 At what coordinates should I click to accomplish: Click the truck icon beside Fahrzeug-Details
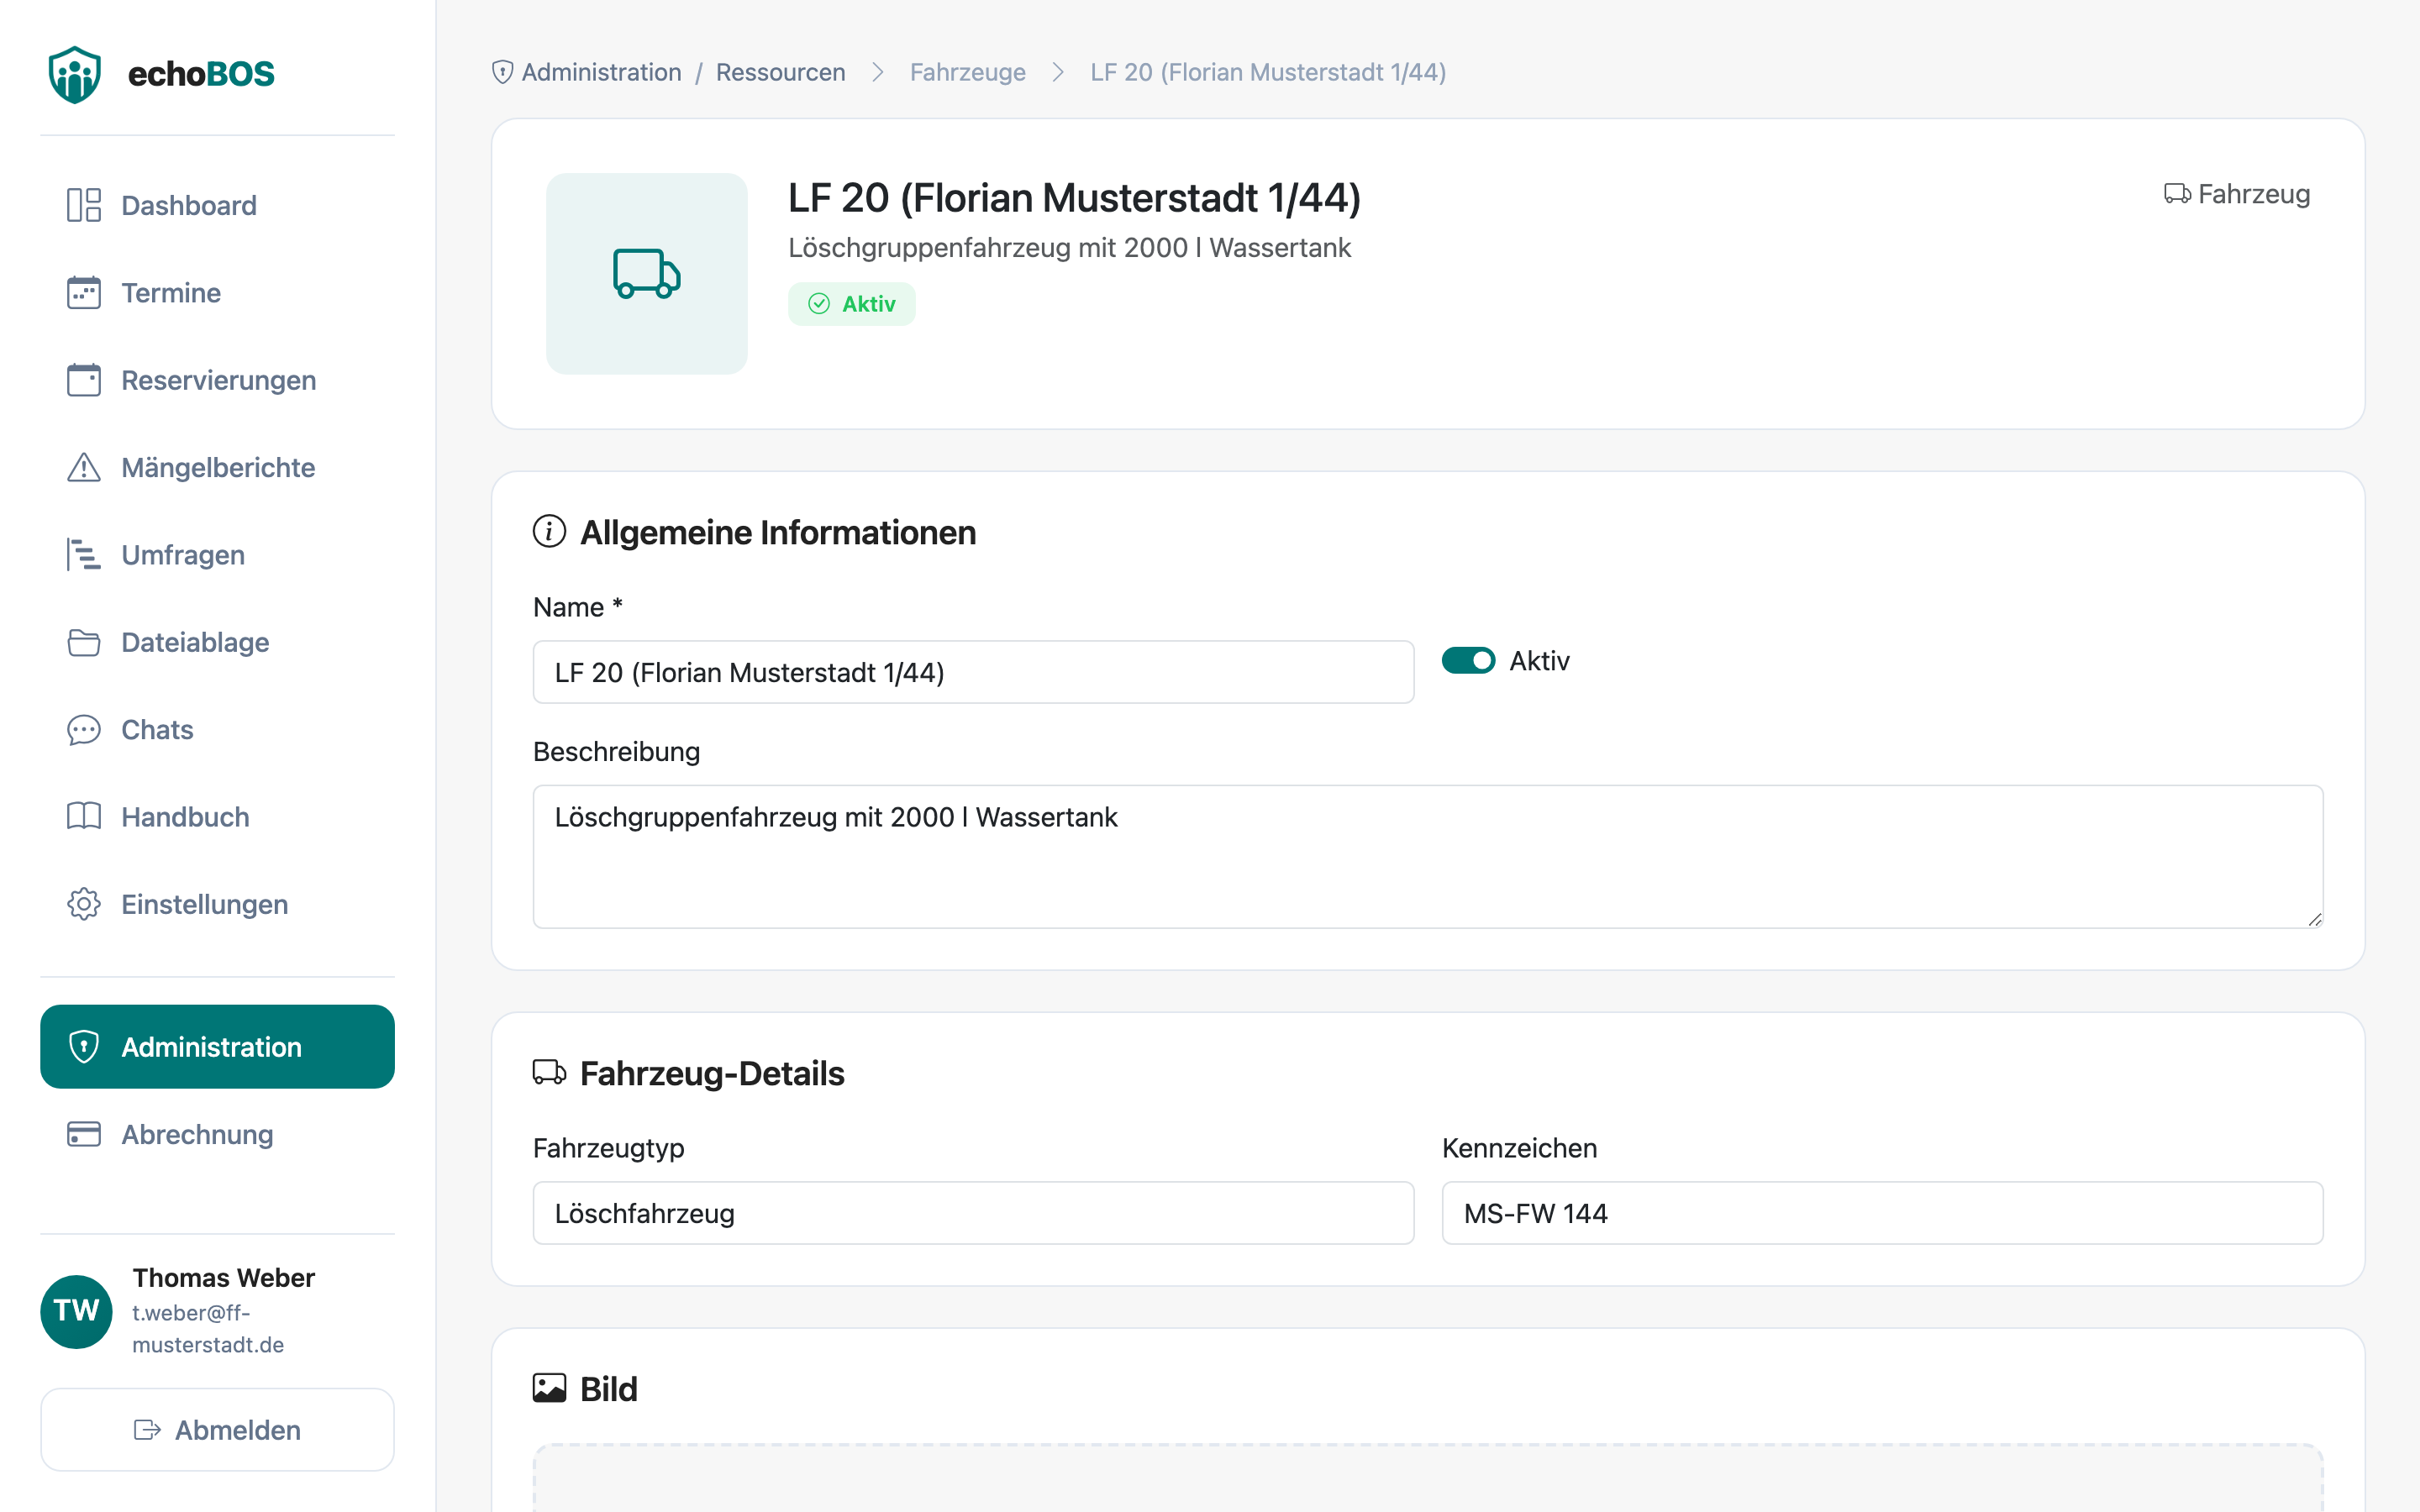pyautogui.click(x=549, y=1072)
